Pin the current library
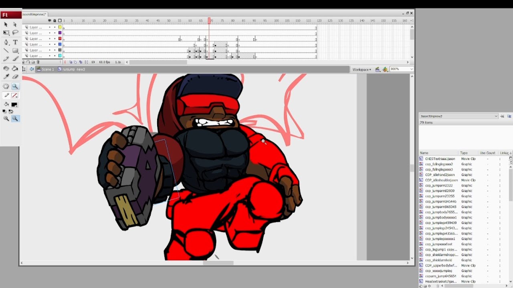The height and width of the screenshot is (288, 513). [x=502, y=116]
